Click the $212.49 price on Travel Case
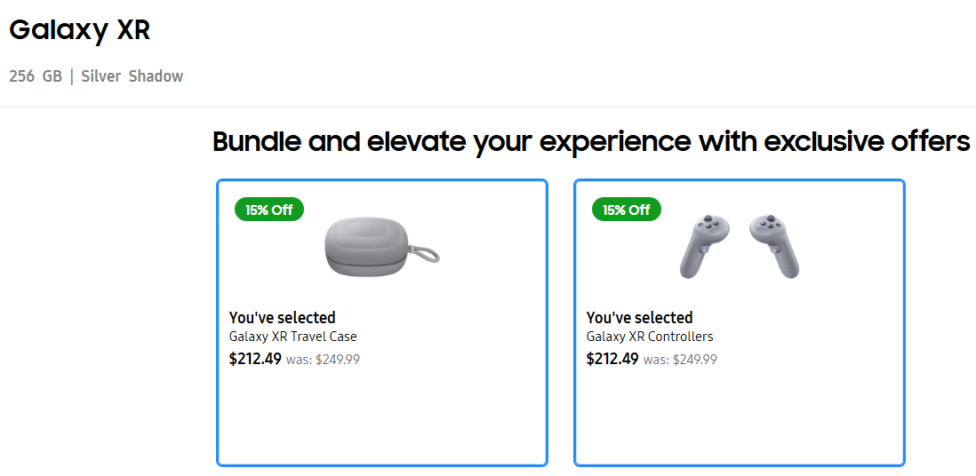 coord(255,359)
